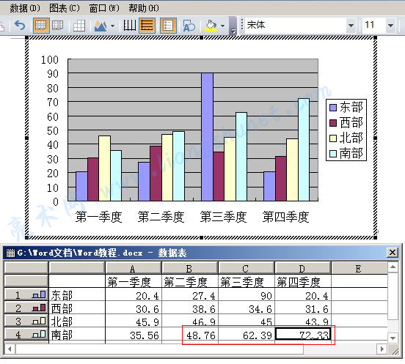
Task: Click datasheet vertical scrollbar down arrow
Action: tap(393, 338)
